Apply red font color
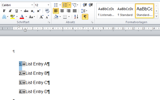Viewport: 160px width, 100px height. (22, 17)
